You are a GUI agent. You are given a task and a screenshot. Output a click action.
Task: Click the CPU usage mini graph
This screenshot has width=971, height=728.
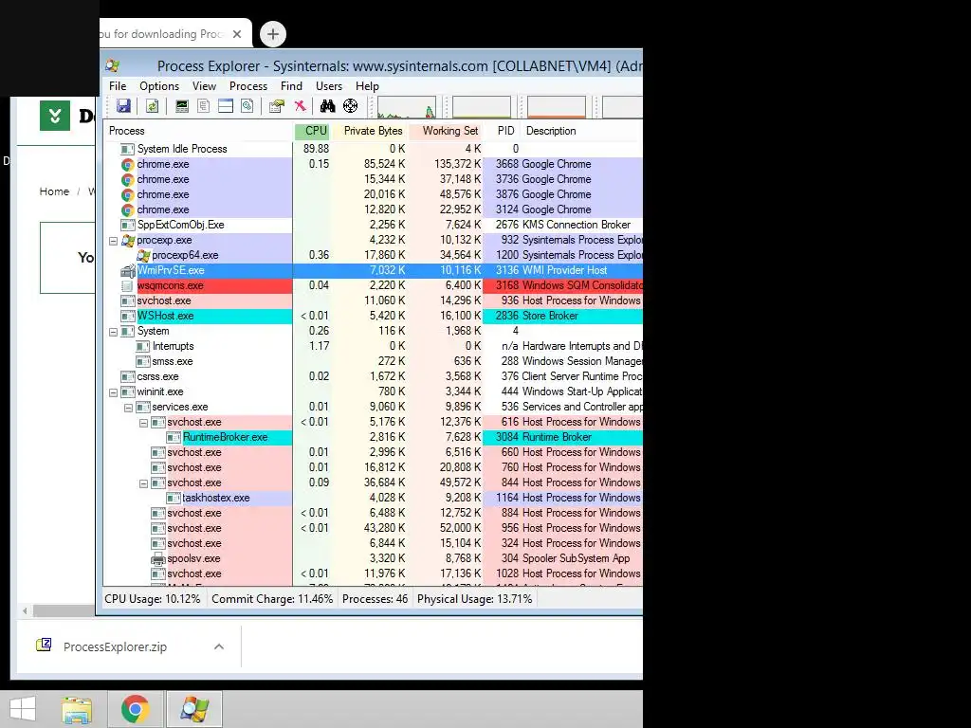click(407, 106)
